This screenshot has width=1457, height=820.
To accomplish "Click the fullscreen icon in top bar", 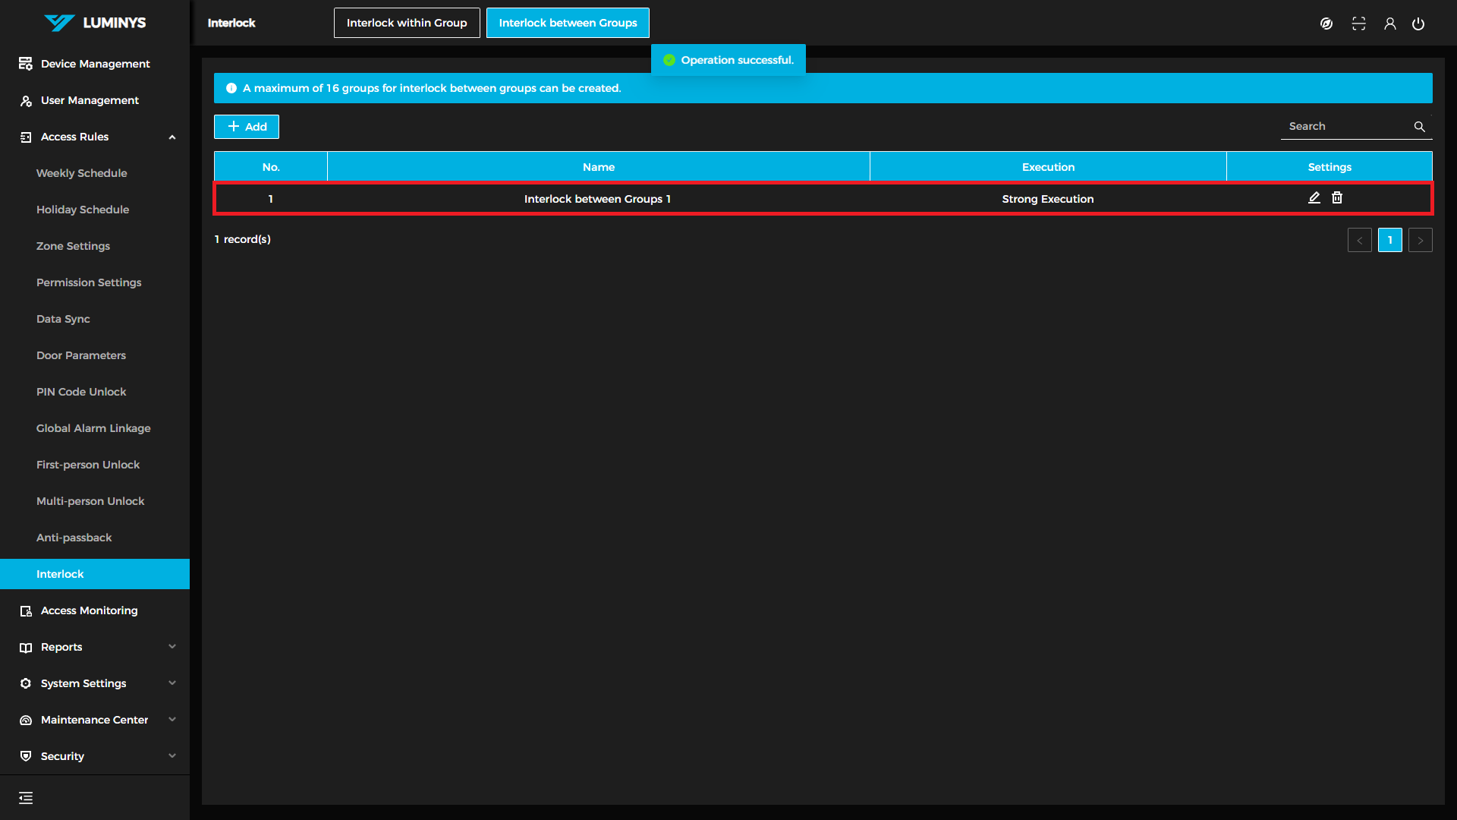I will click(x=1358, y=24).
